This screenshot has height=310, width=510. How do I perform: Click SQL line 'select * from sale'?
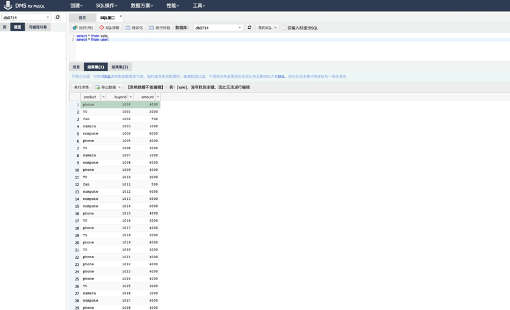click(93, 36)
